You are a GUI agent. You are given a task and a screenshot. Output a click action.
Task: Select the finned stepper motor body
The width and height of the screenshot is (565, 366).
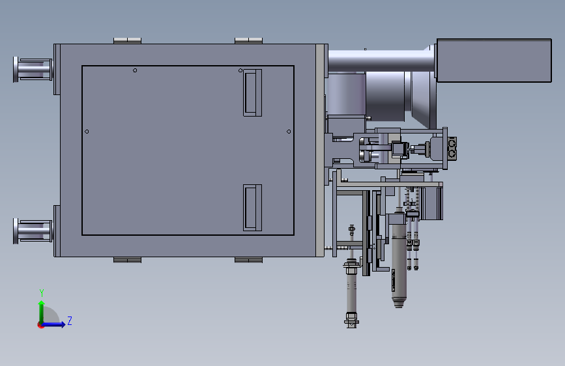point(431,203)
